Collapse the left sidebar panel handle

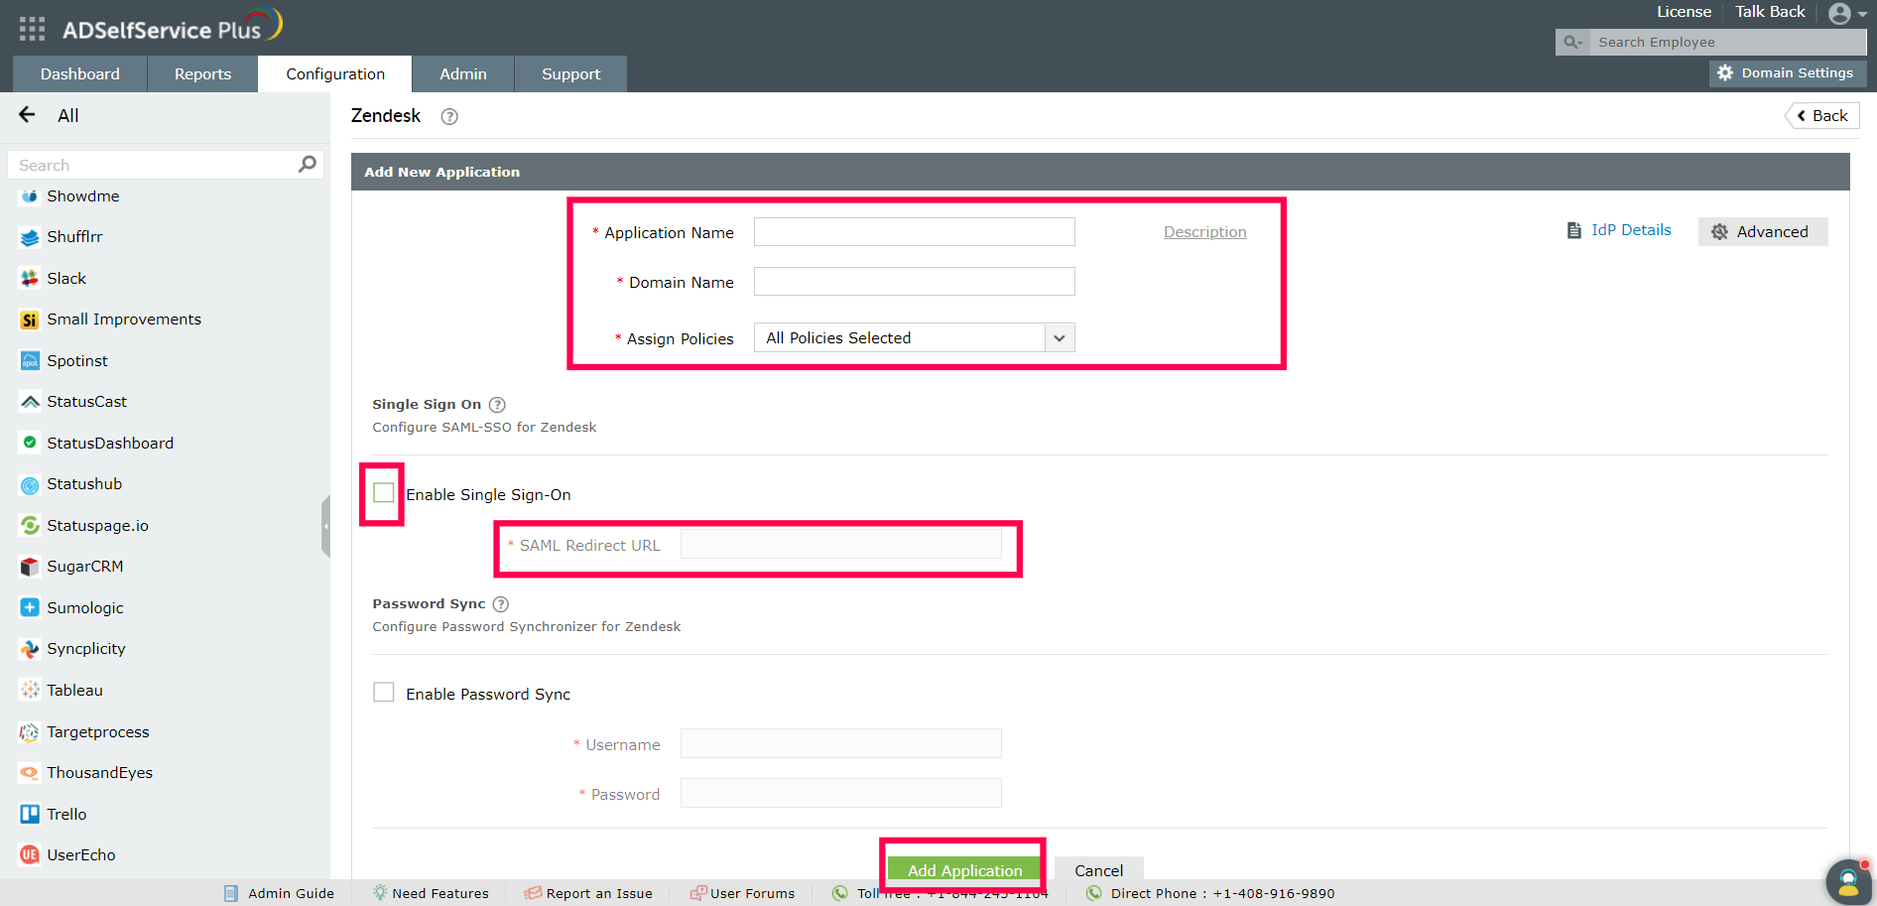click(325, 527)
